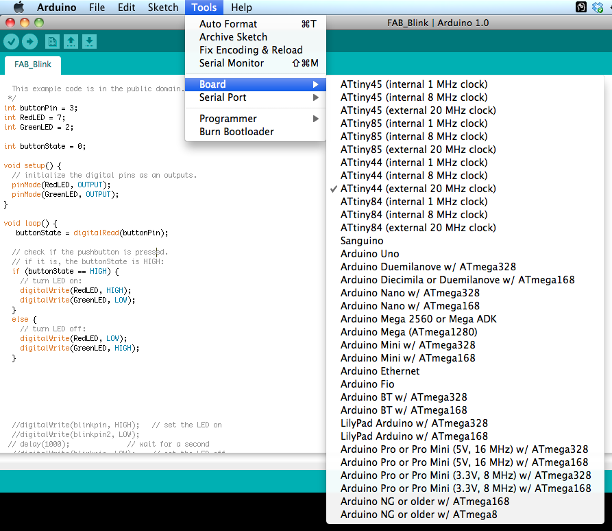This screenshot has height=531, width=612.
Task: Pick Arduino NG or older w/ ATmega8
Action: coord(465,515)
